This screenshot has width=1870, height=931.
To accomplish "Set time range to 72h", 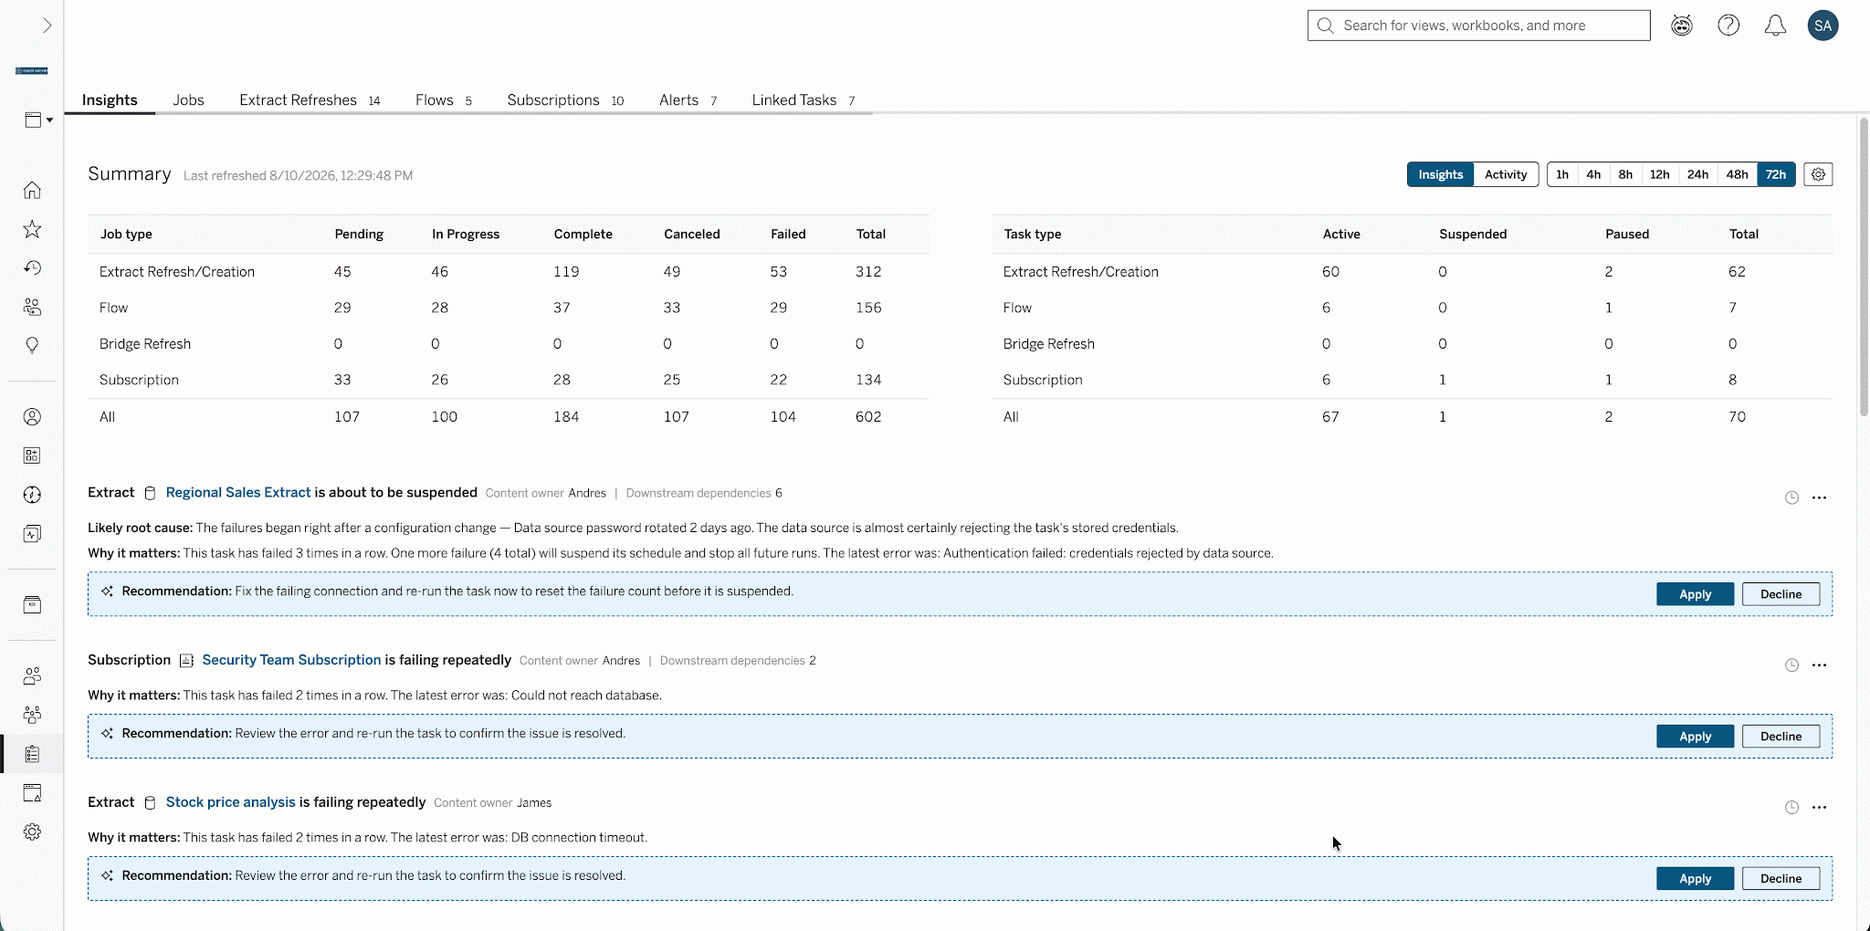I will tap(1775, 174).
